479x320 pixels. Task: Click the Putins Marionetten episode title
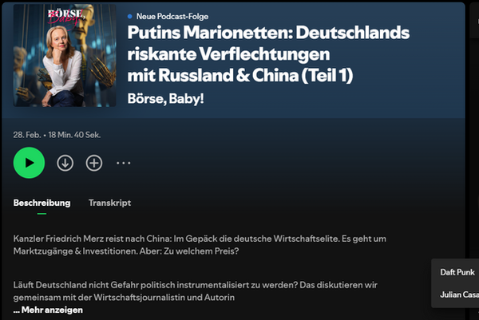268,53
